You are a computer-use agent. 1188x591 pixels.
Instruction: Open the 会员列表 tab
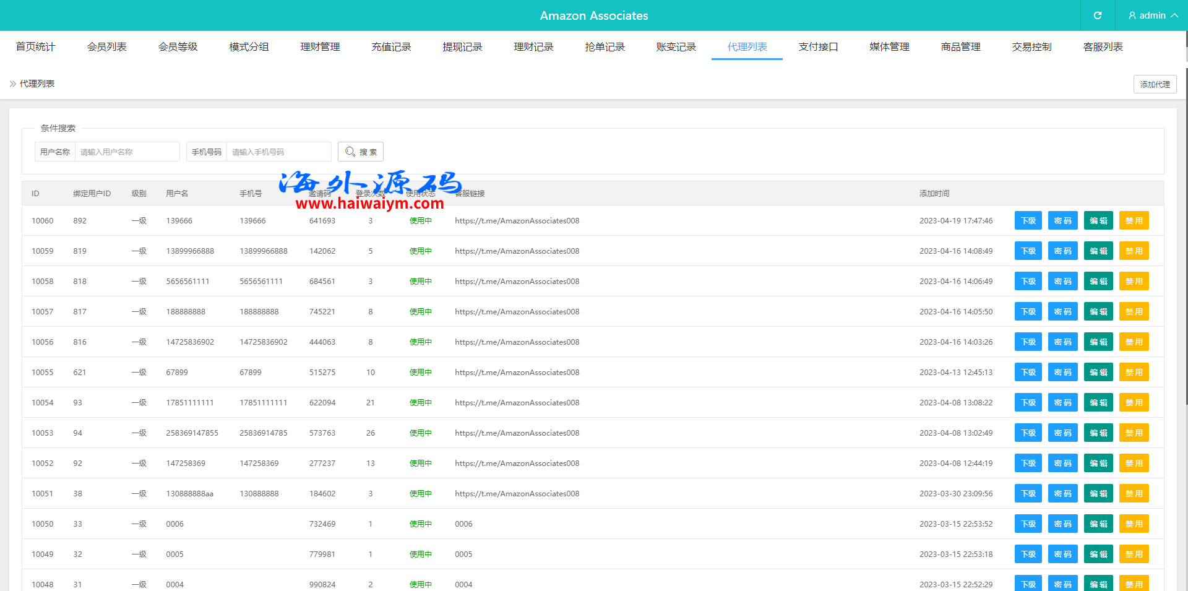[106, 47]
